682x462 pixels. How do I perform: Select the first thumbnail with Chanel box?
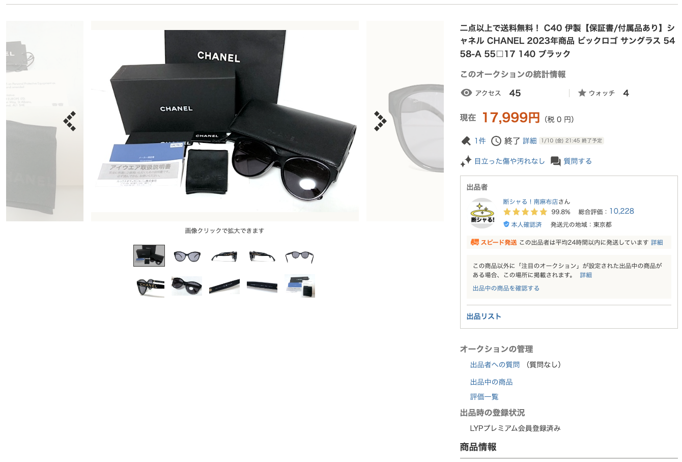pyautogui.click(x=149, y=255)
